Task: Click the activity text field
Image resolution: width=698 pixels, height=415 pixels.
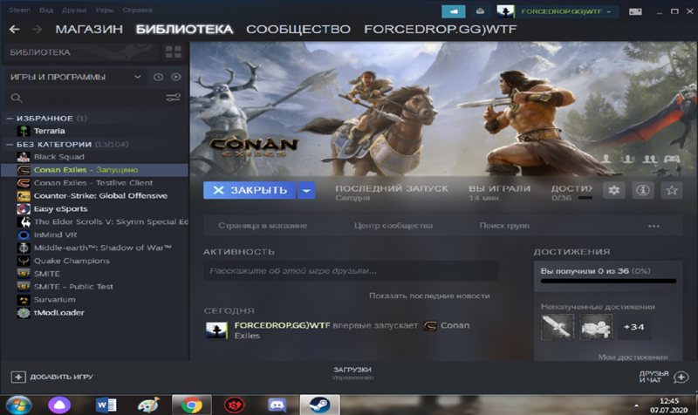Action: tap(351, 271)
